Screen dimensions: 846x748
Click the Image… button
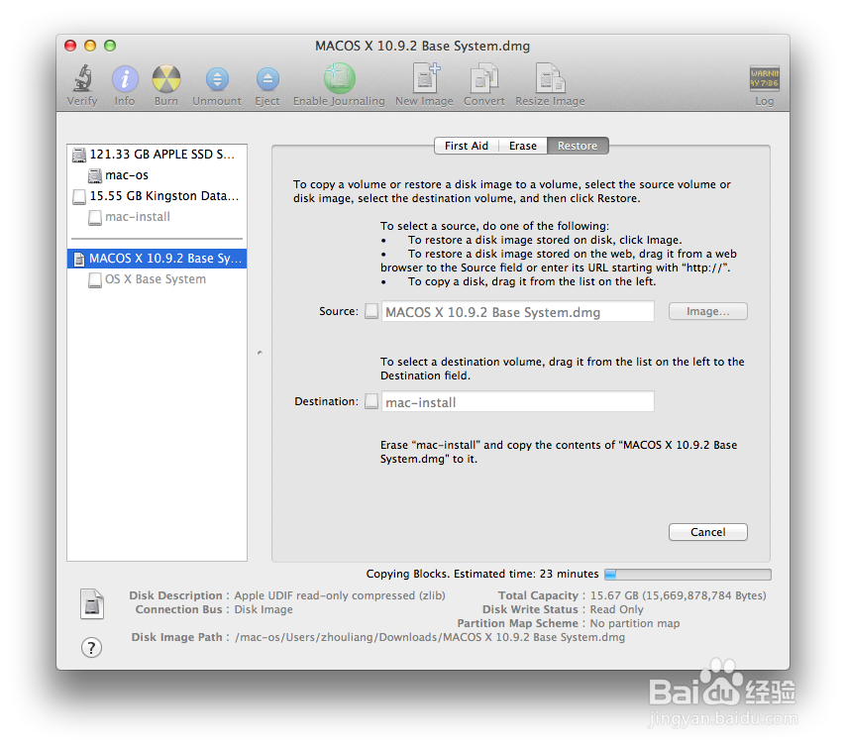(x=708, y=311)
